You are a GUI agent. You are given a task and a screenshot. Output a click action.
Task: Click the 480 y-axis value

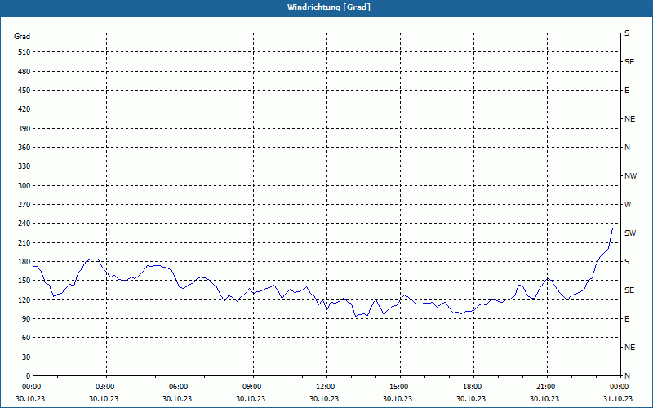click(x=24, y=72)
